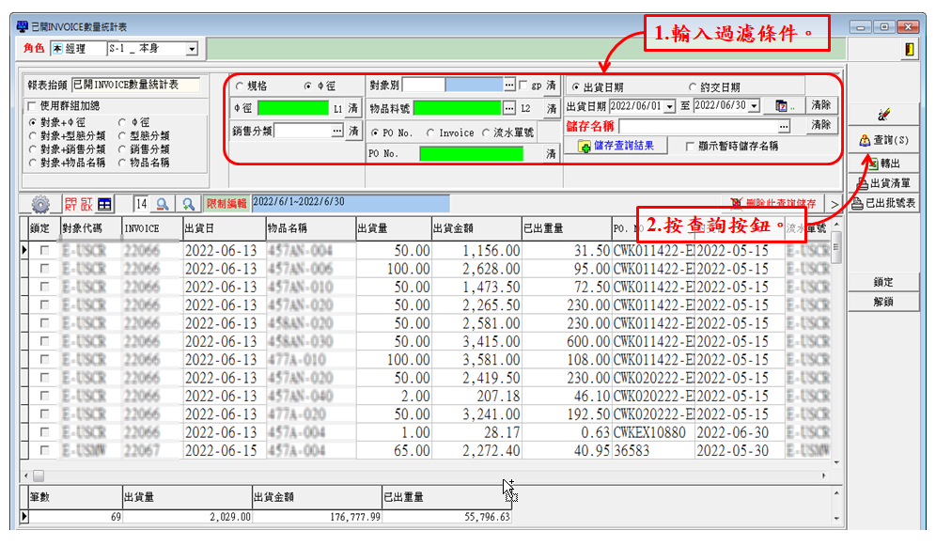
Task: Click the 儲存查詢結果 save query result icon button
Action: (584, 147)
